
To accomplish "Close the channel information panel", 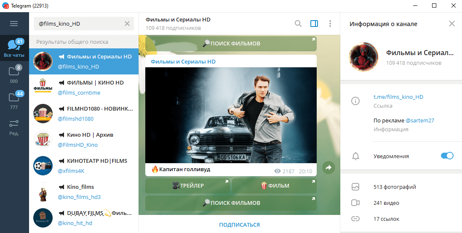I will click(451, 24).
